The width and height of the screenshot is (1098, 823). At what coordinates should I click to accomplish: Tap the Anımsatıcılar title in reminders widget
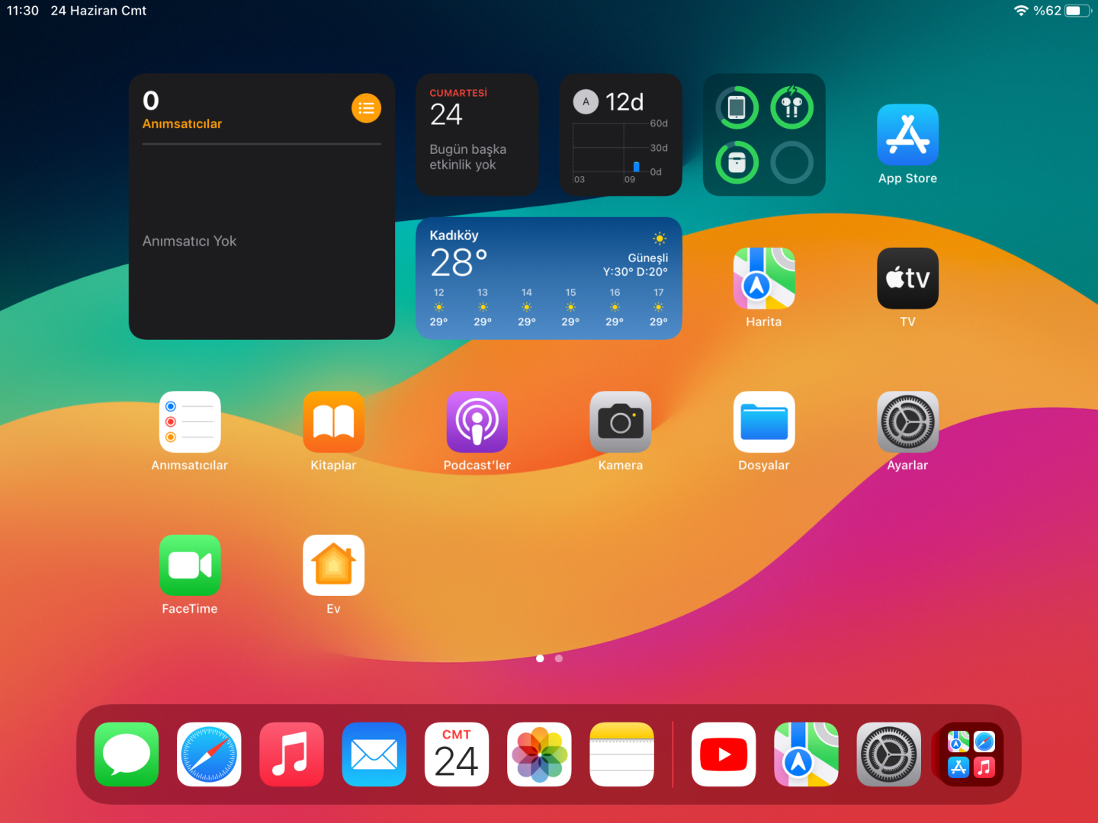pyautogui.click(x=182, y=123)
